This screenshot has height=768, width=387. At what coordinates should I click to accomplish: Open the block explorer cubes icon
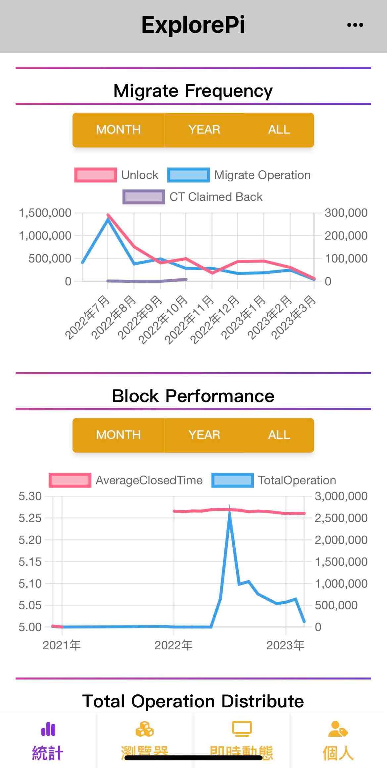(x=145, y=729)
